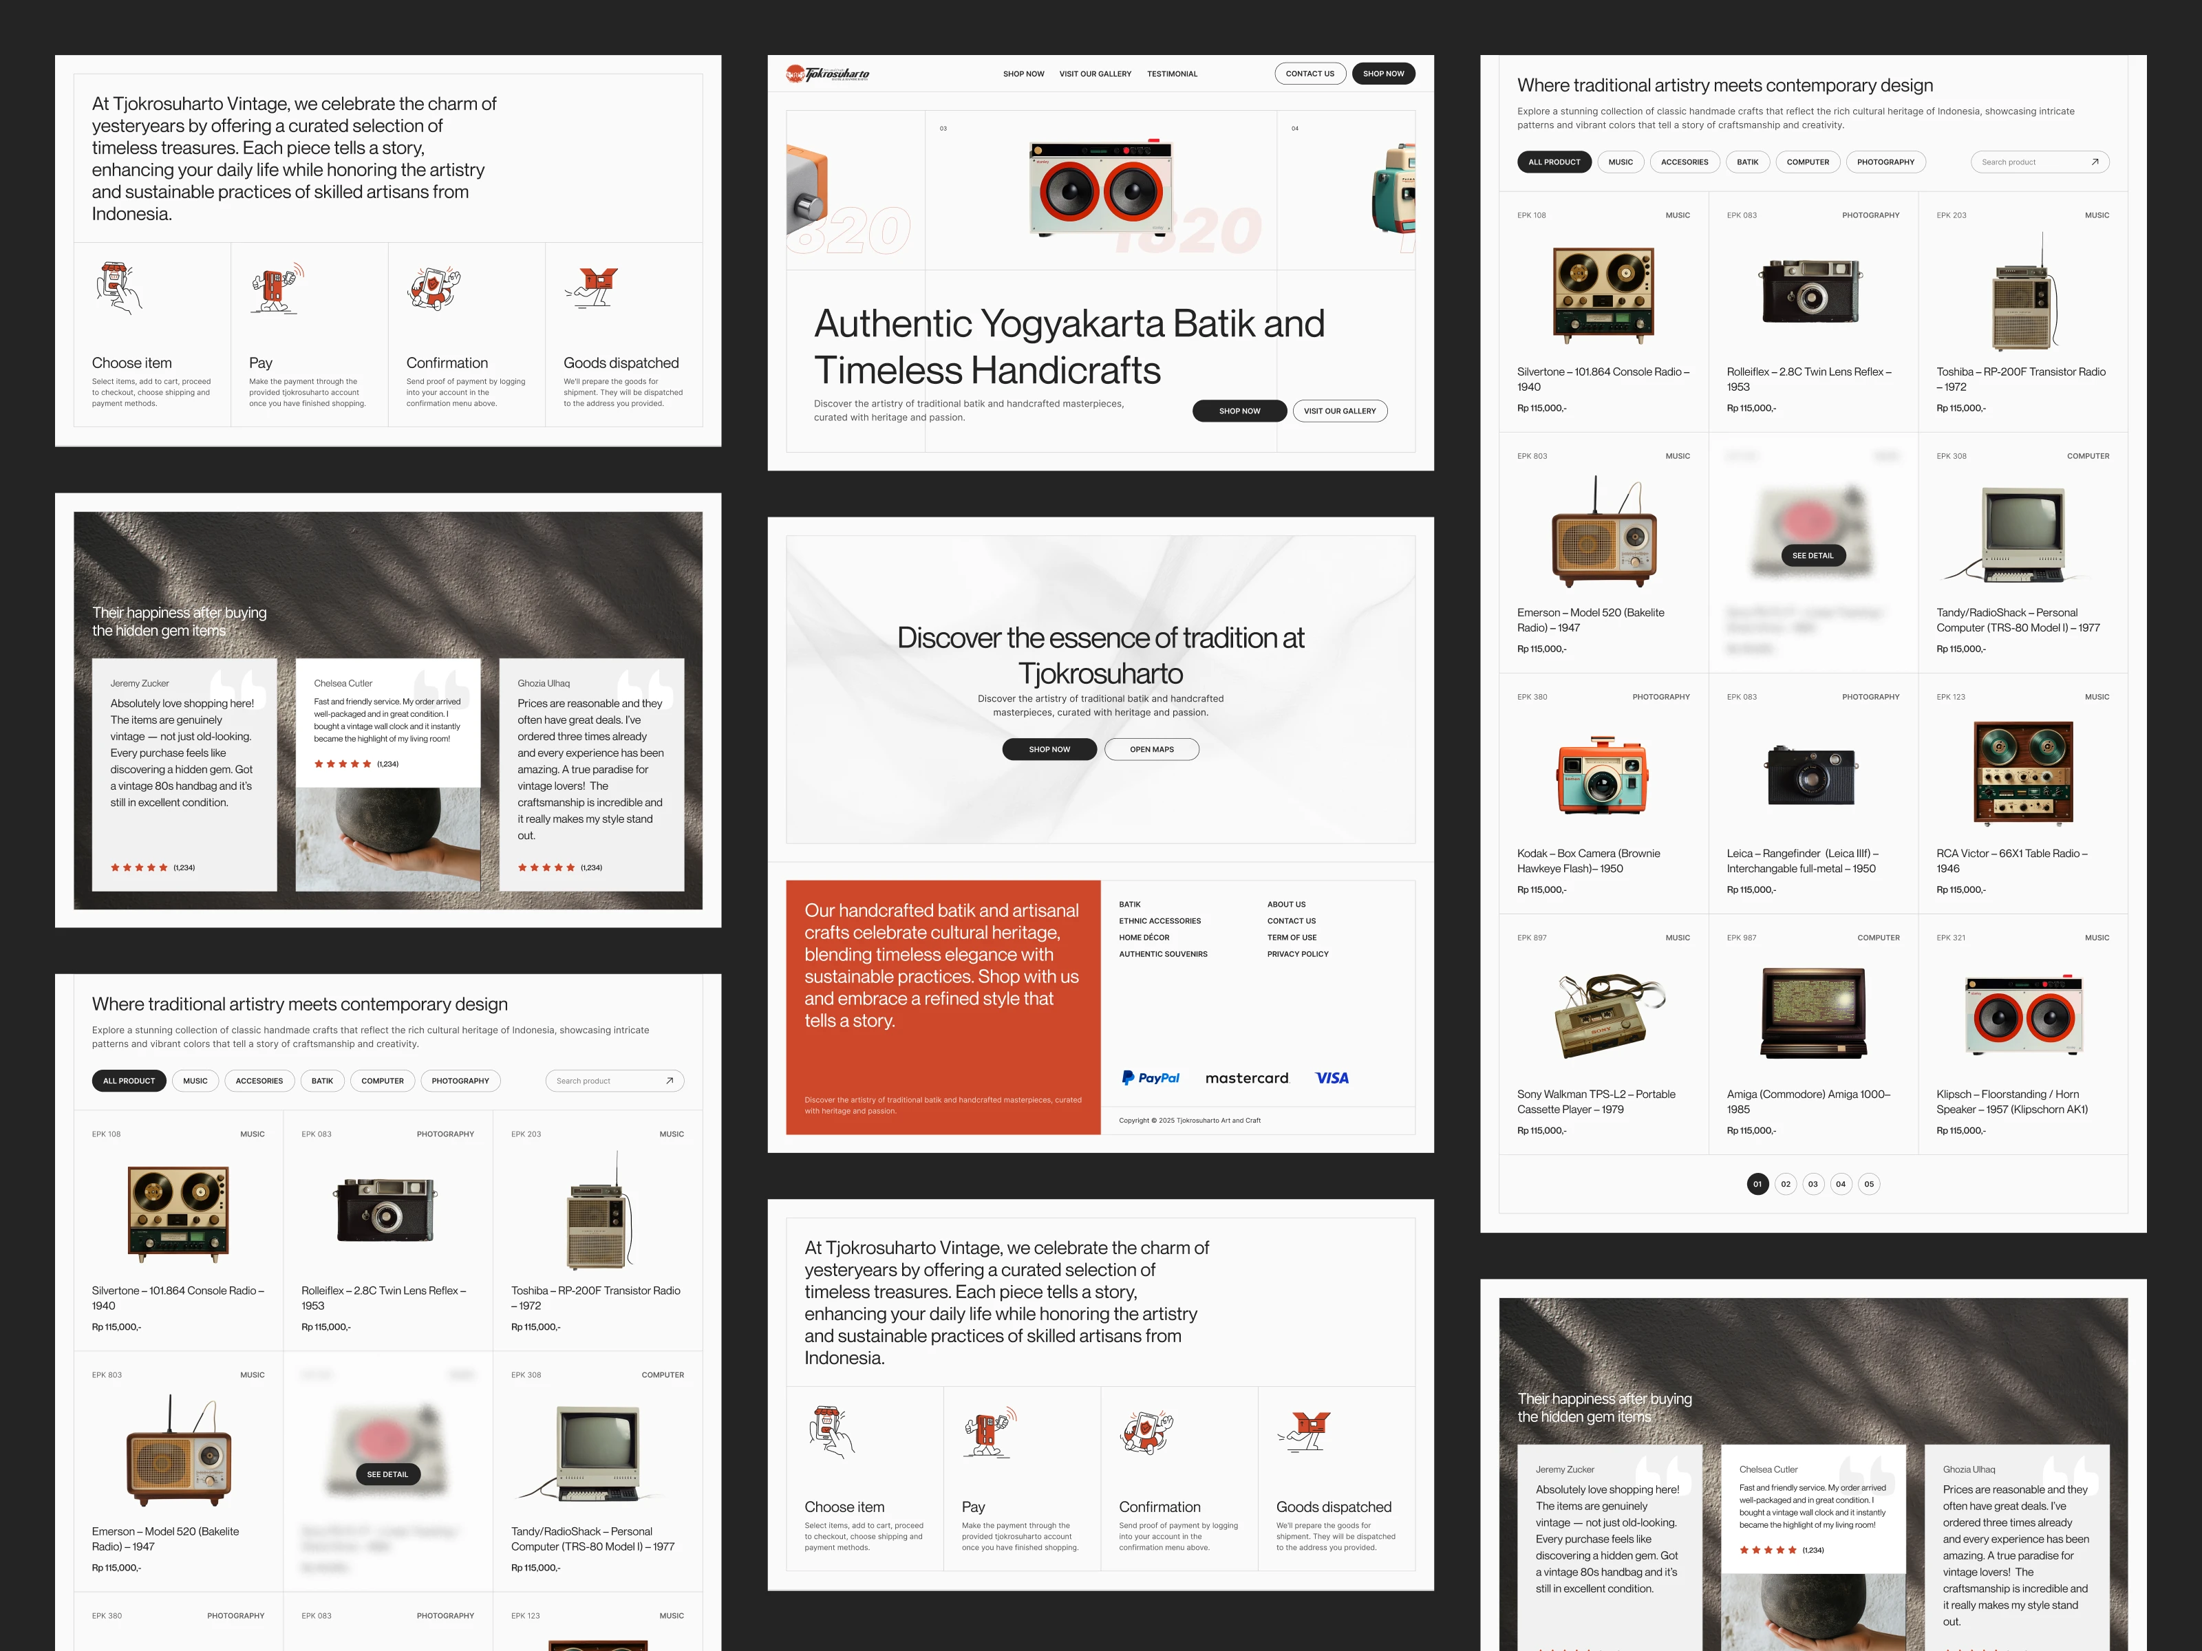
Task: Go to pagination page 02
Action: coord(1785,1185)
